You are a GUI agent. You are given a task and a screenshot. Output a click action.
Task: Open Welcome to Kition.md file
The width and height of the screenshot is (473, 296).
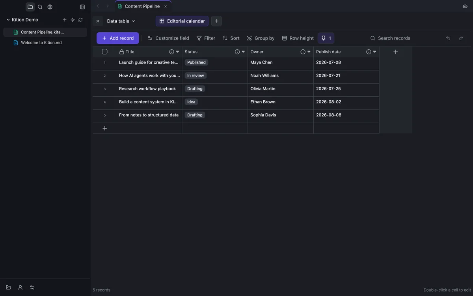pos(45,43)
